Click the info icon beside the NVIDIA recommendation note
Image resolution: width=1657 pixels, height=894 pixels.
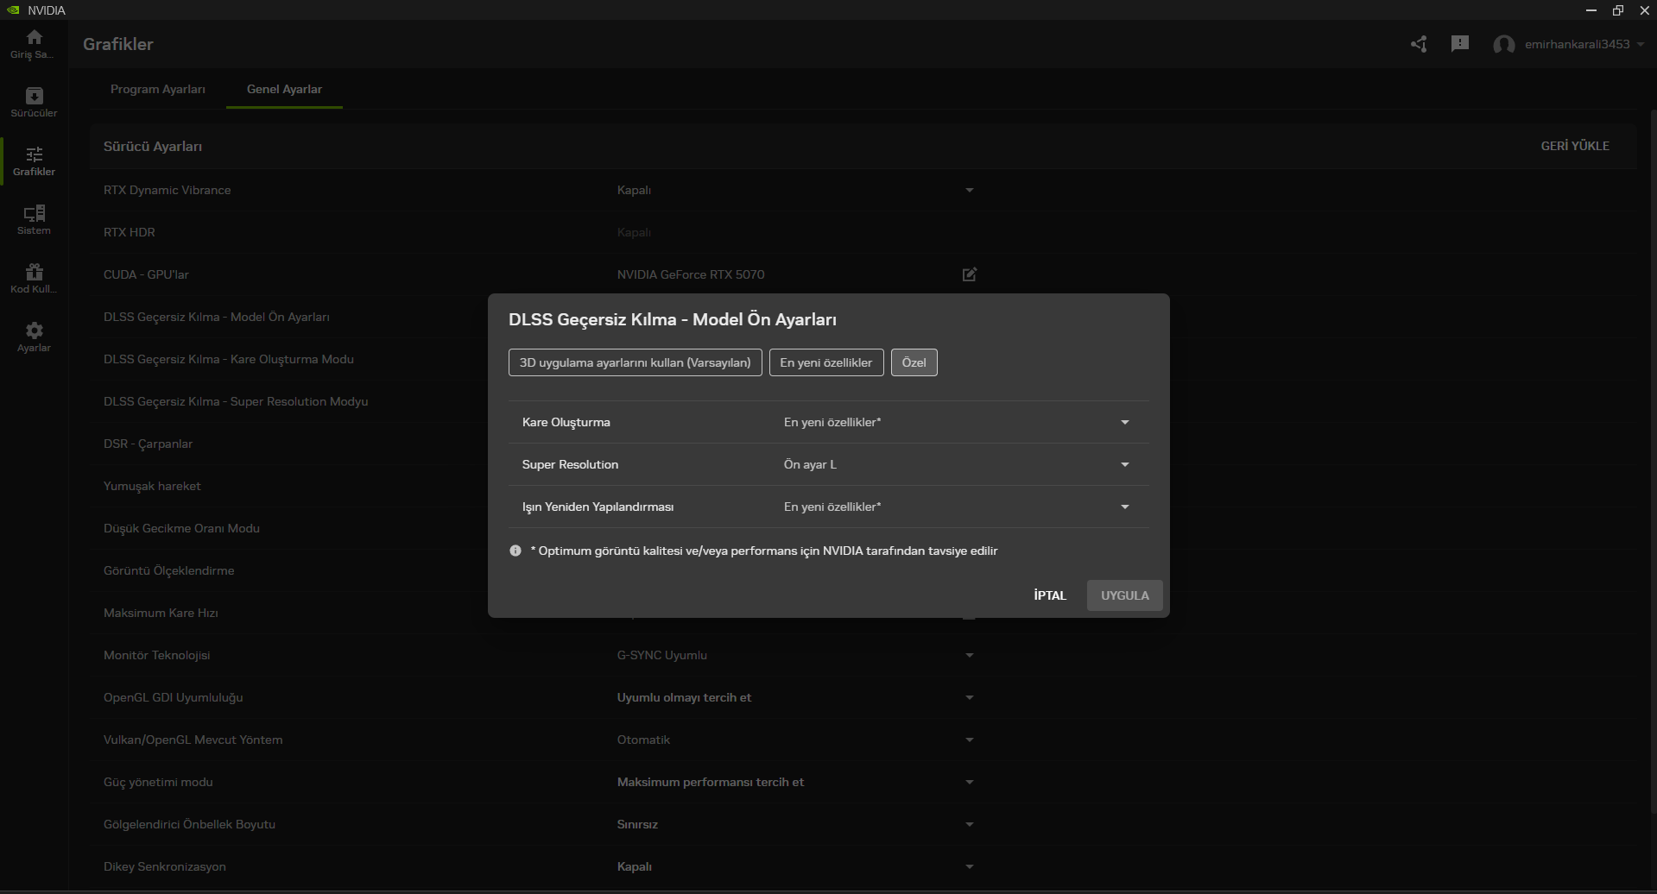[x=515, y=551]
